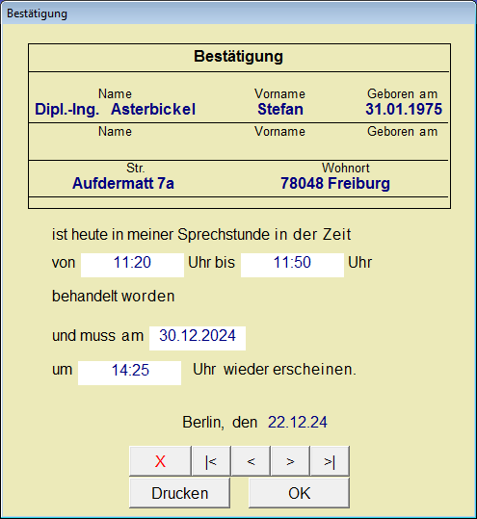The width and height of the screenshot is (477, 519).
Task: Click the title Dipl.-Ing. text
Action: [67, 110]
